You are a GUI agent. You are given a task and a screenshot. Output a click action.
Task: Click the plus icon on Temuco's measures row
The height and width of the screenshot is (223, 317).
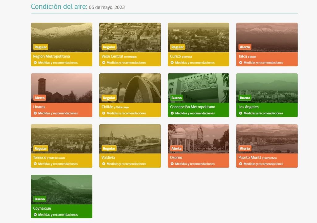(35, 164)
